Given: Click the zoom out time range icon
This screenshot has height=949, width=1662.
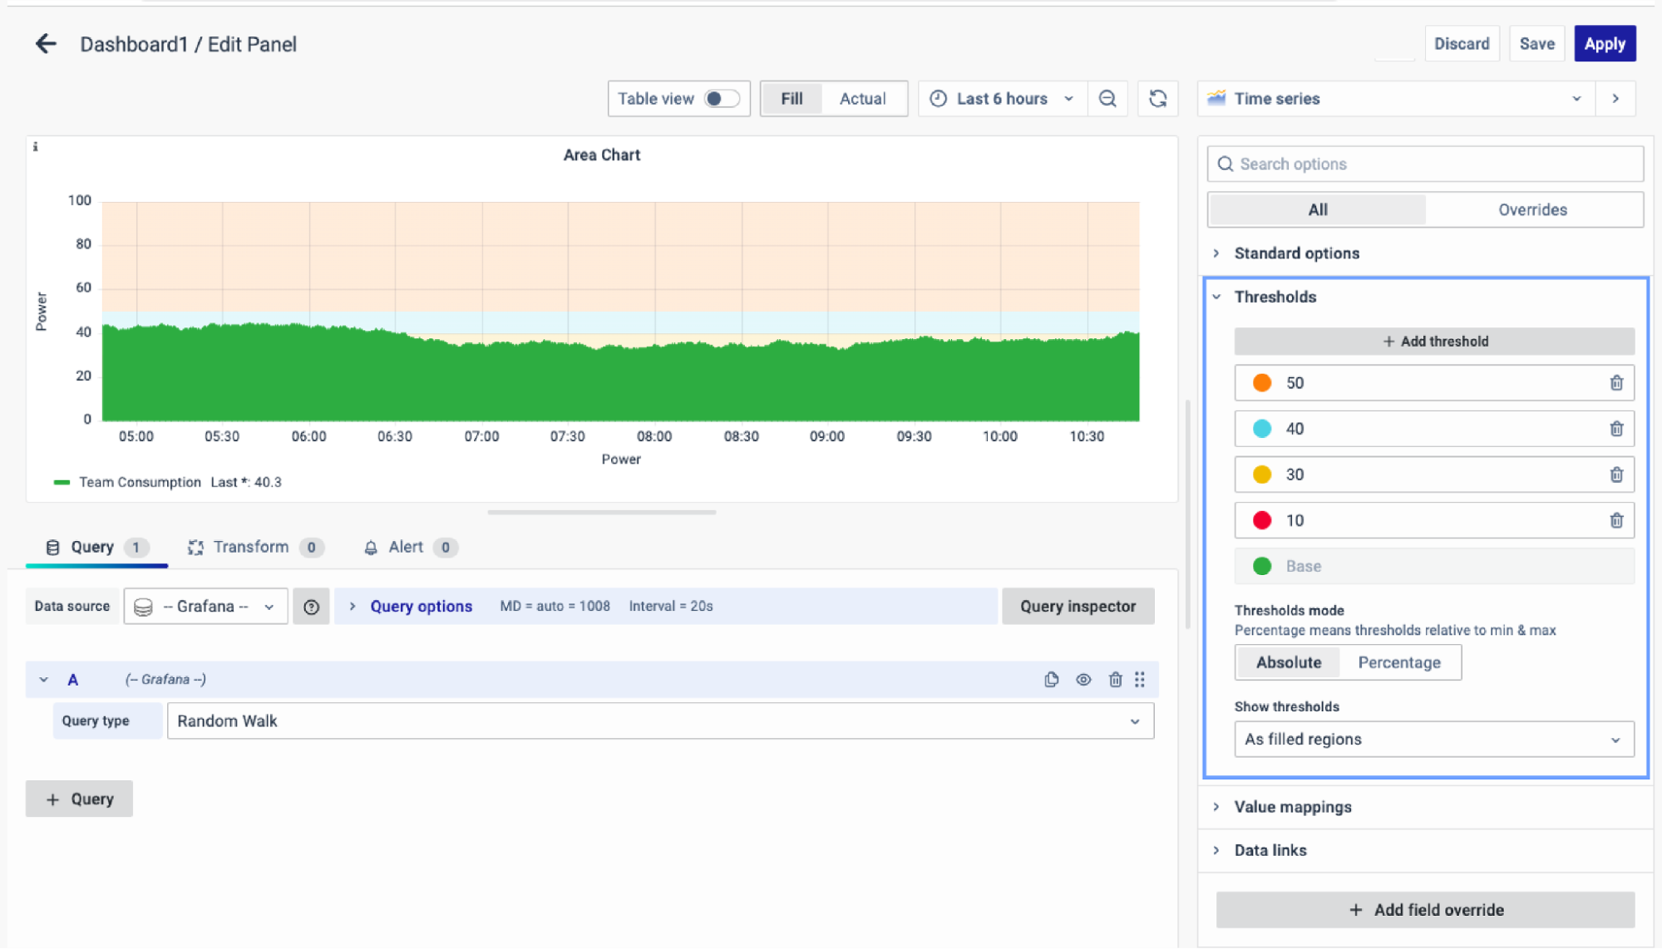Looking at the screenshot, I should tap(1107, 99).
